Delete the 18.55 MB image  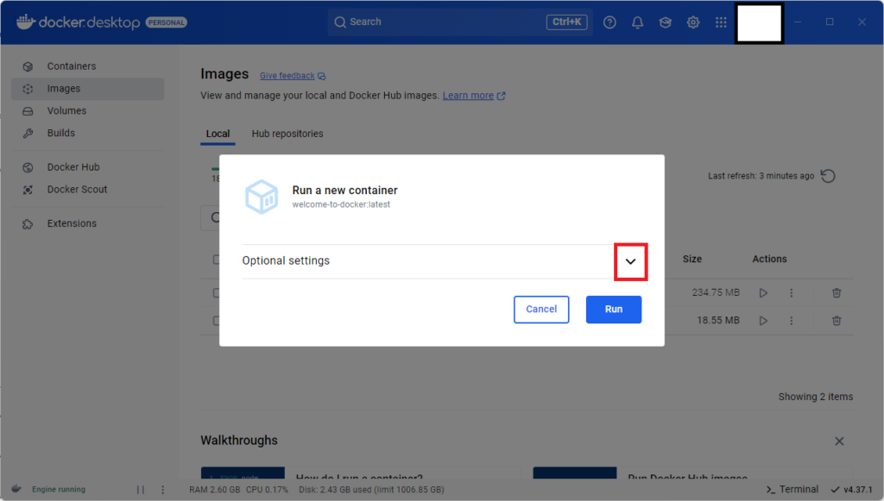(837, 320)
